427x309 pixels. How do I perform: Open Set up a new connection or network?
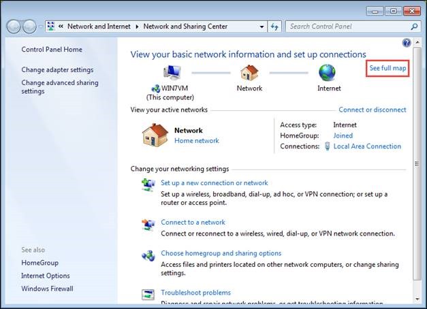tap(215, 183)
